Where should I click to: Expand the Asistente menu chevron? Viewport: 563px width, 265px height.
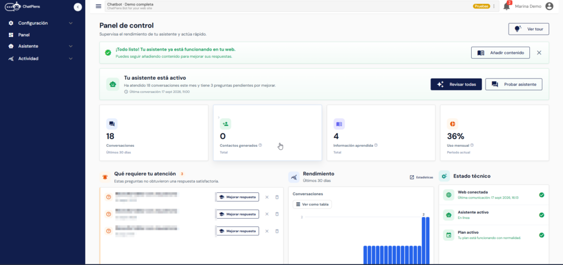71,46
